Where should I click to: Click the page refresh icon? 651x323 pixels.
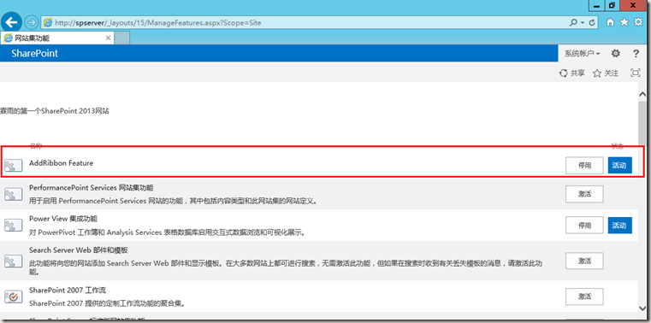(592, 22)
